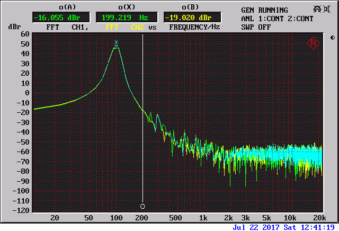339x231 pixels.
Task: Click the yellow FFT CH2 trace label
Action: click(x=125, y=27)
